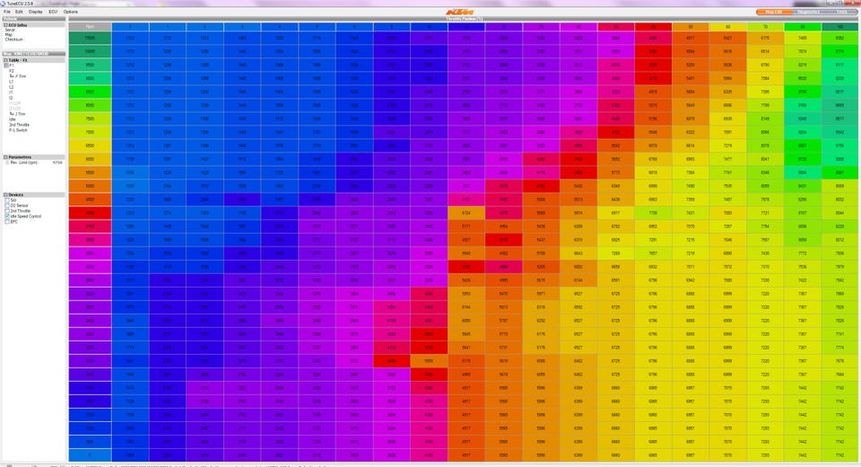Image resolution: width=861 pixels, height=467 pixels.
Task: Click the KTM logo in the header
Action: click(x=459, y=12)
